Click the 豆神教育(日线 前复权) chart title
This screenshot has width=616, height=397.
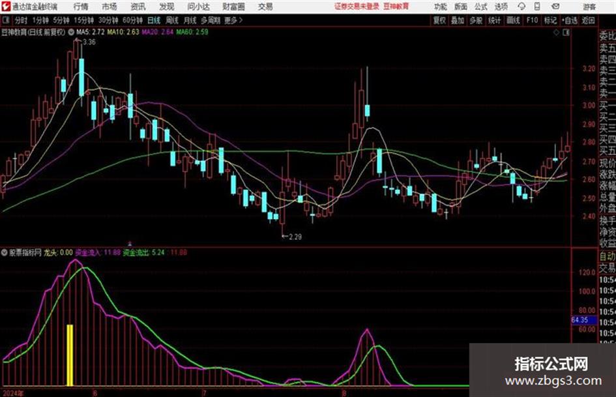tap(33, 32)
